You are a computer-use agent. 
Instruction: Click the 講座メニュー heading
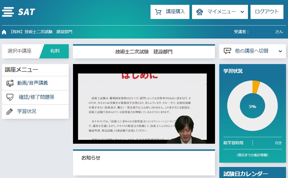(22, 70)
